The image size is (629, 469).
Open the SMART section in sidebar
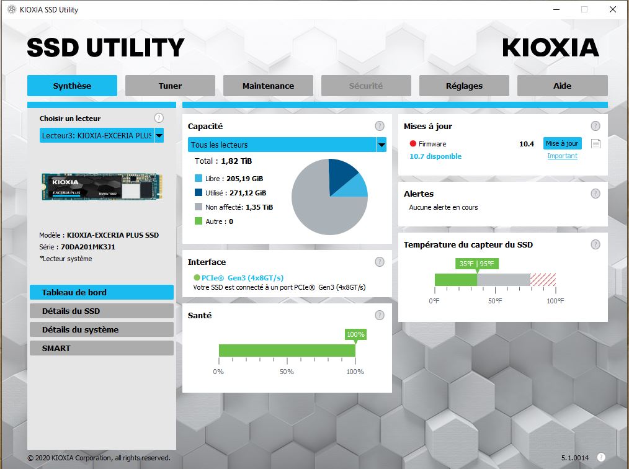(x=101, y=348)
